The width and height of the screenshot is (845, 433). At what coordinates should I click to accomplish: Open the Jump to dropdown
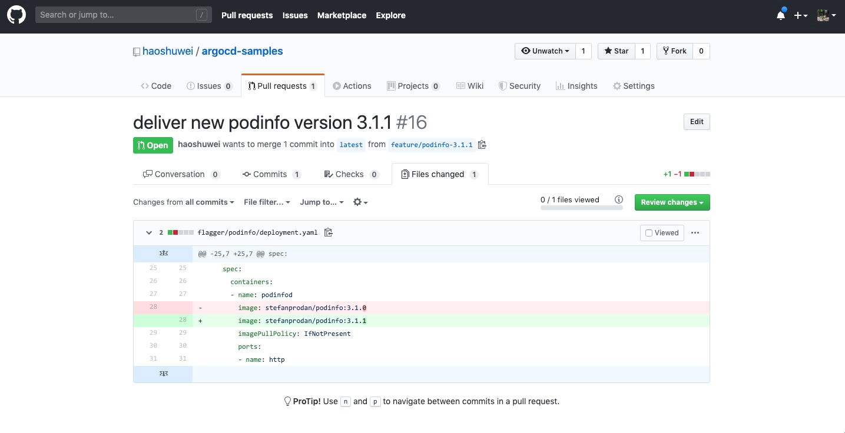click(322, 202)
